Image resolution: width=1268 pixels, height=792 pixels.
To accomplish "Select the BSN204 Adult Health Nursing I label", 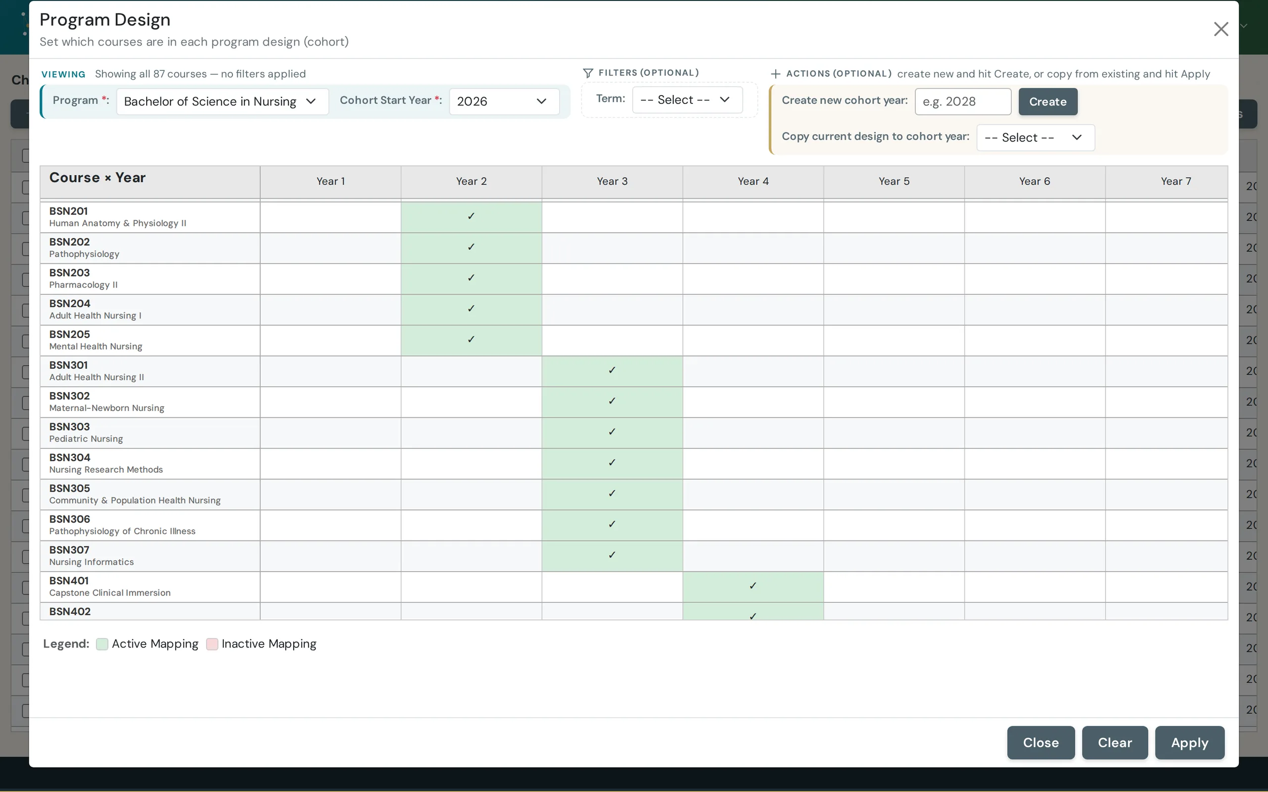I will click(150, 309).
